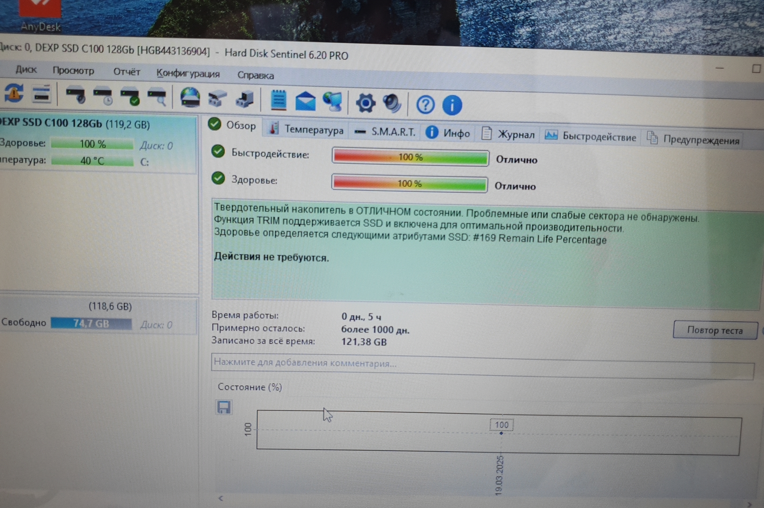
Task: Click the blue info about icon
Action: click(452, 105)
